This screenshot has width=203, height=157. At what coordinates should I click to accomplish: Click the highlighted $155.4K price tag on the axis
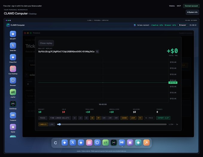[173, 83]
